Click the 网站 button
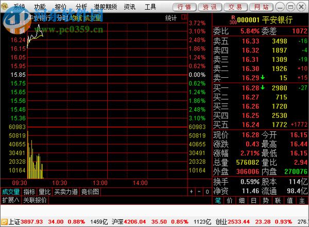The image size is (309, 227). click(x=261, y=7)
